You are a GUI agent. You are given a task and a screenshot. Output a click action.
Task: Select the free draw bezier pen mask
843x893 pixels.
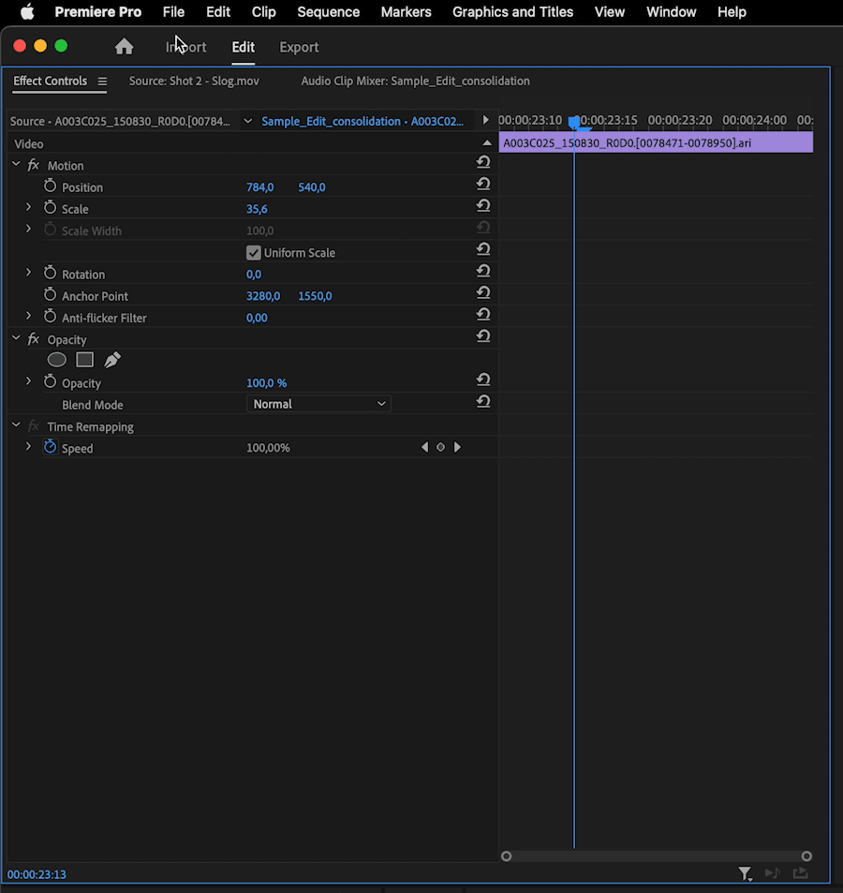(x=112, y=360)
